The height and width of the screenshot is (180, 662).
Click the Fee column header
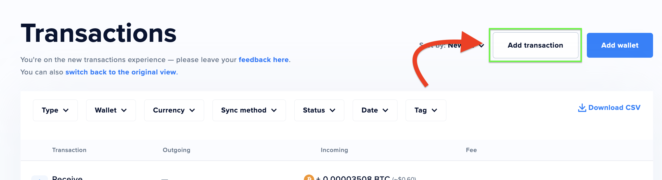(x=471, y=150)
